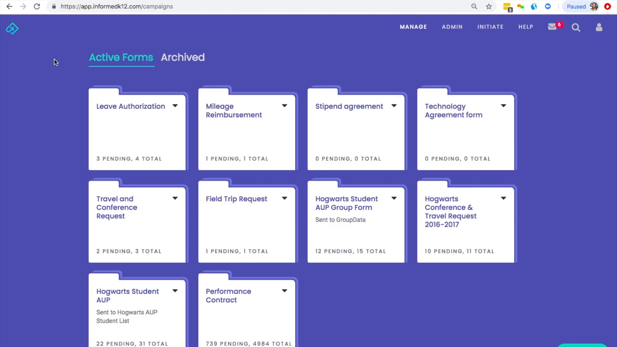
Task: Open the mail inbox envelope icon
Action: click(552, 27)
